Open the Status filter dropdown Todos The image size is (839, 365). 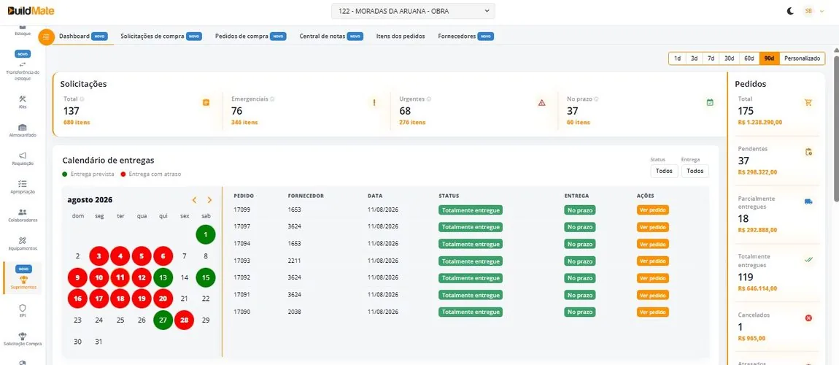(664, 171)
